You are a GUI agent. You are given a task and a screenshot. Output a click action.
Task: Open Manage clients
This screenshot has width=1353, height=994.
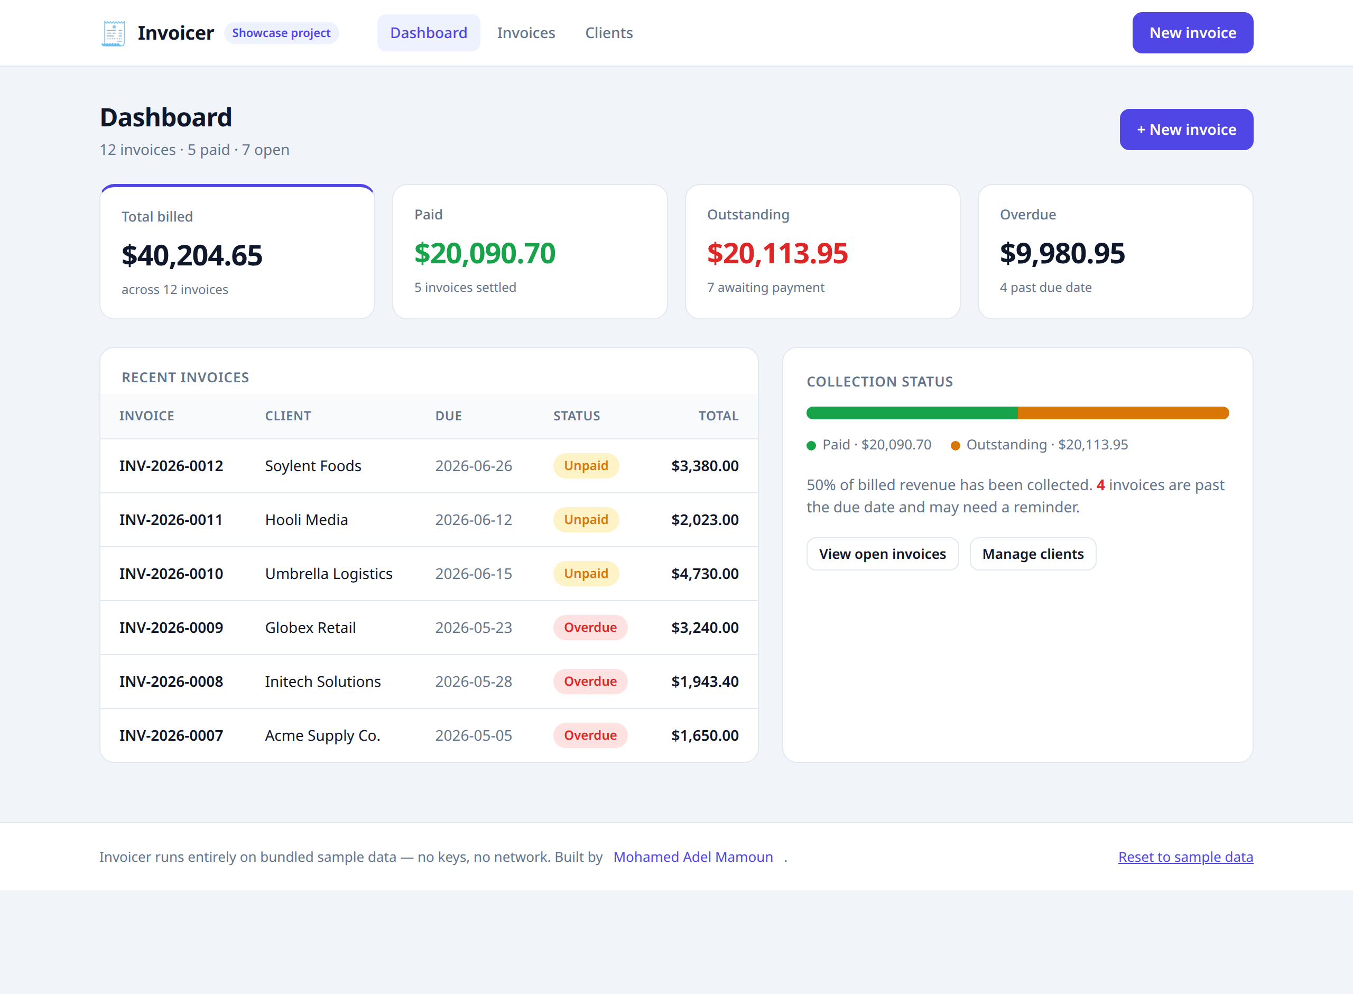1033,554
